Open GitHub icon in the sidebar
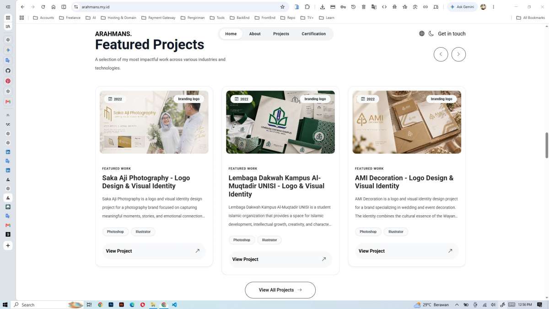Viewport: 549px width, 309px height. click(x=8, y=70)
